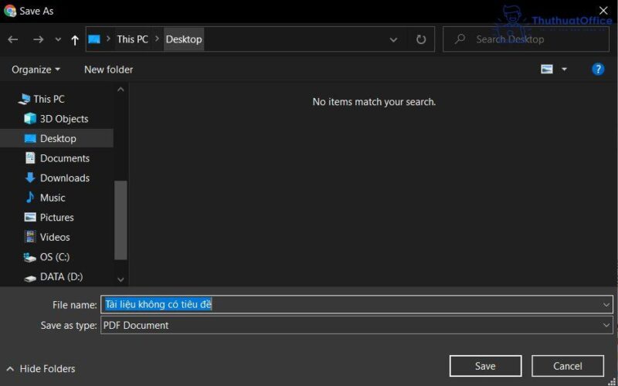
Task: Select 'Desktop' in the address path
Action: pos(184,39)
